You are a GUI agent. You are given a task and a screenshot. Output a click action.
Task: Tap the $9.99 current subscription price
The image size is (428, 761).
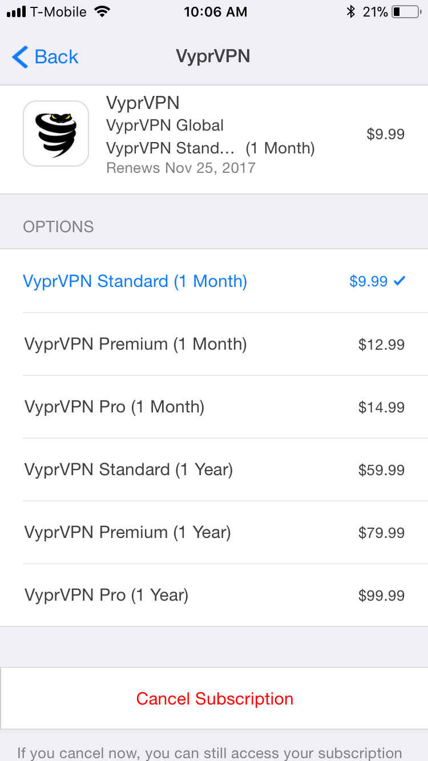pos(385,134)
